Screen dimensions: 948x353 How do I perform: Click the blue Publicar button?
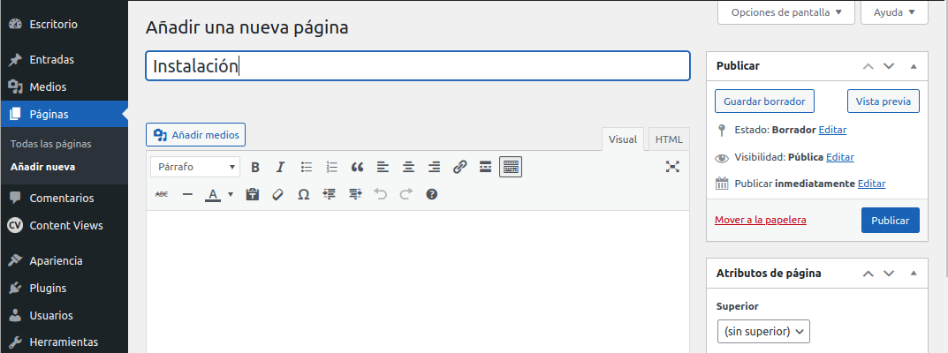[890, 220]
